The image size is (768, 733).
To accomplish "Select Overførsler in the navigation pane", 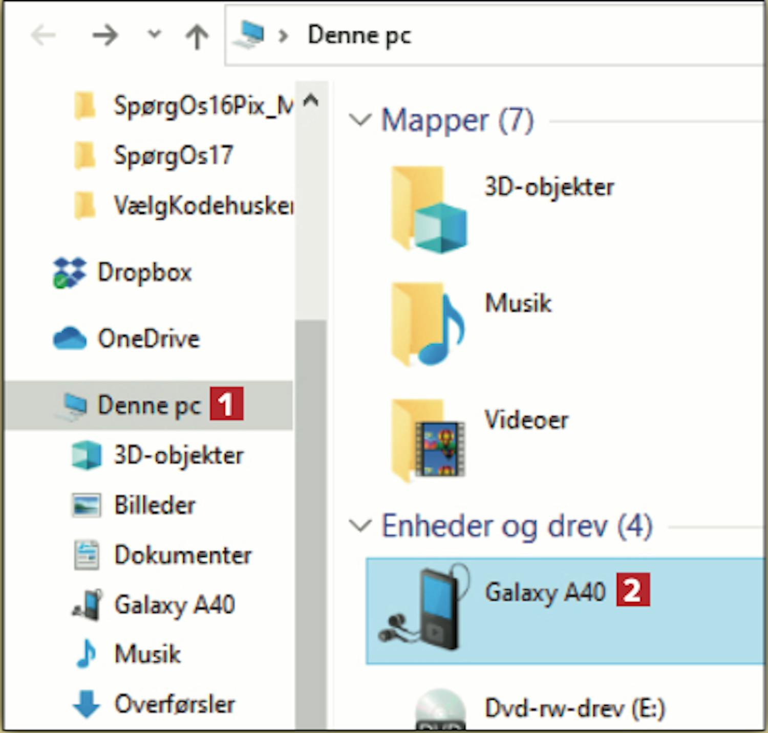I will (x=174, y=704).
